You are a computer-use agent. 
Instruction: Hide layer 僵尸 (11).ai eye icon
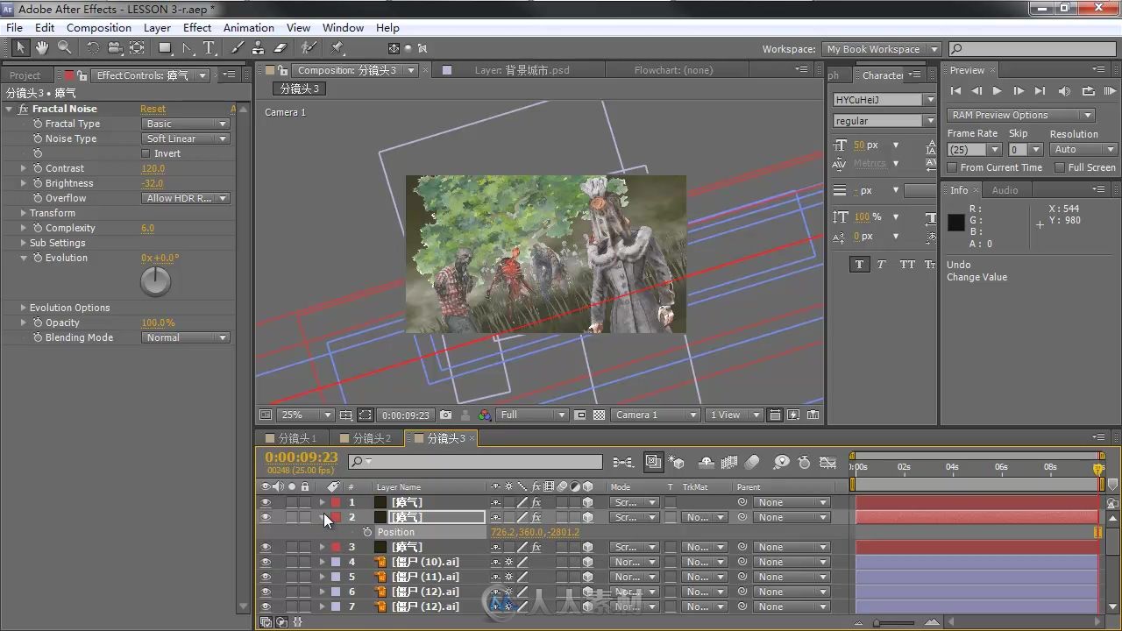pos(266,578)
